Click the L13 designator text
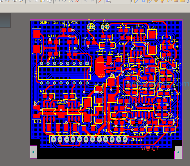Viewport: 190px width, 166px height. point(37,122)
